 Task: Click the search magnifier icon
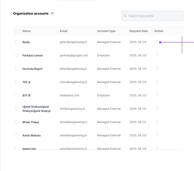pos(125,16)
